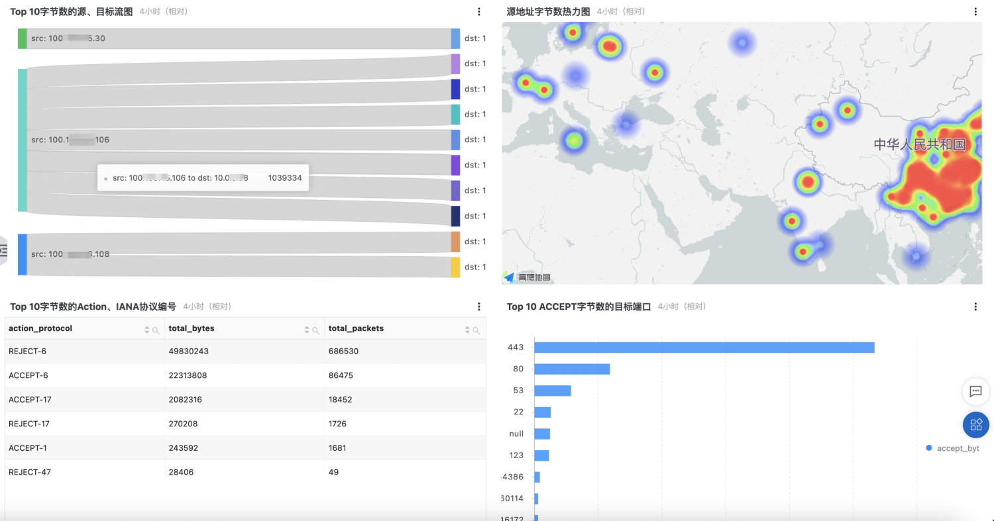This screenshot has height=521, width=994.
Task: Click the total_packets value 1681
Action: pyautogui.click(x=338, y=448)
